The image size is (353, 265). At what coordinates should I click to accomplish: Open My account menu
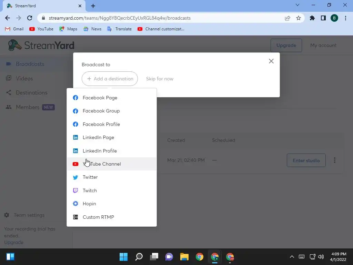[x=323, y=45]
